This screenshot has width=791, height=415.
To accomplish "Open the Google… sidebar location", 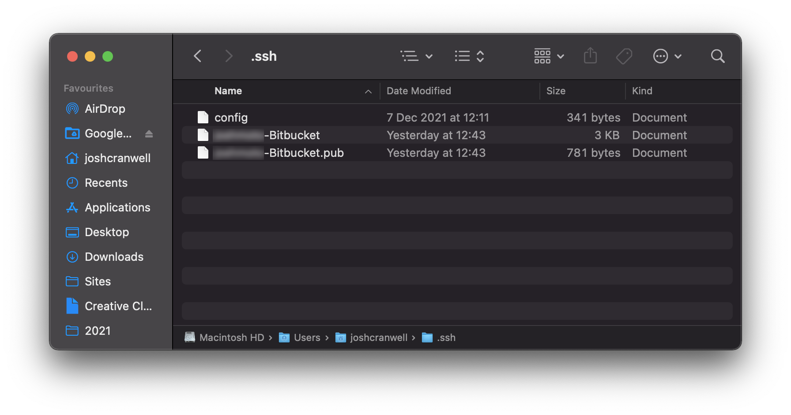I will pos(108,133).
